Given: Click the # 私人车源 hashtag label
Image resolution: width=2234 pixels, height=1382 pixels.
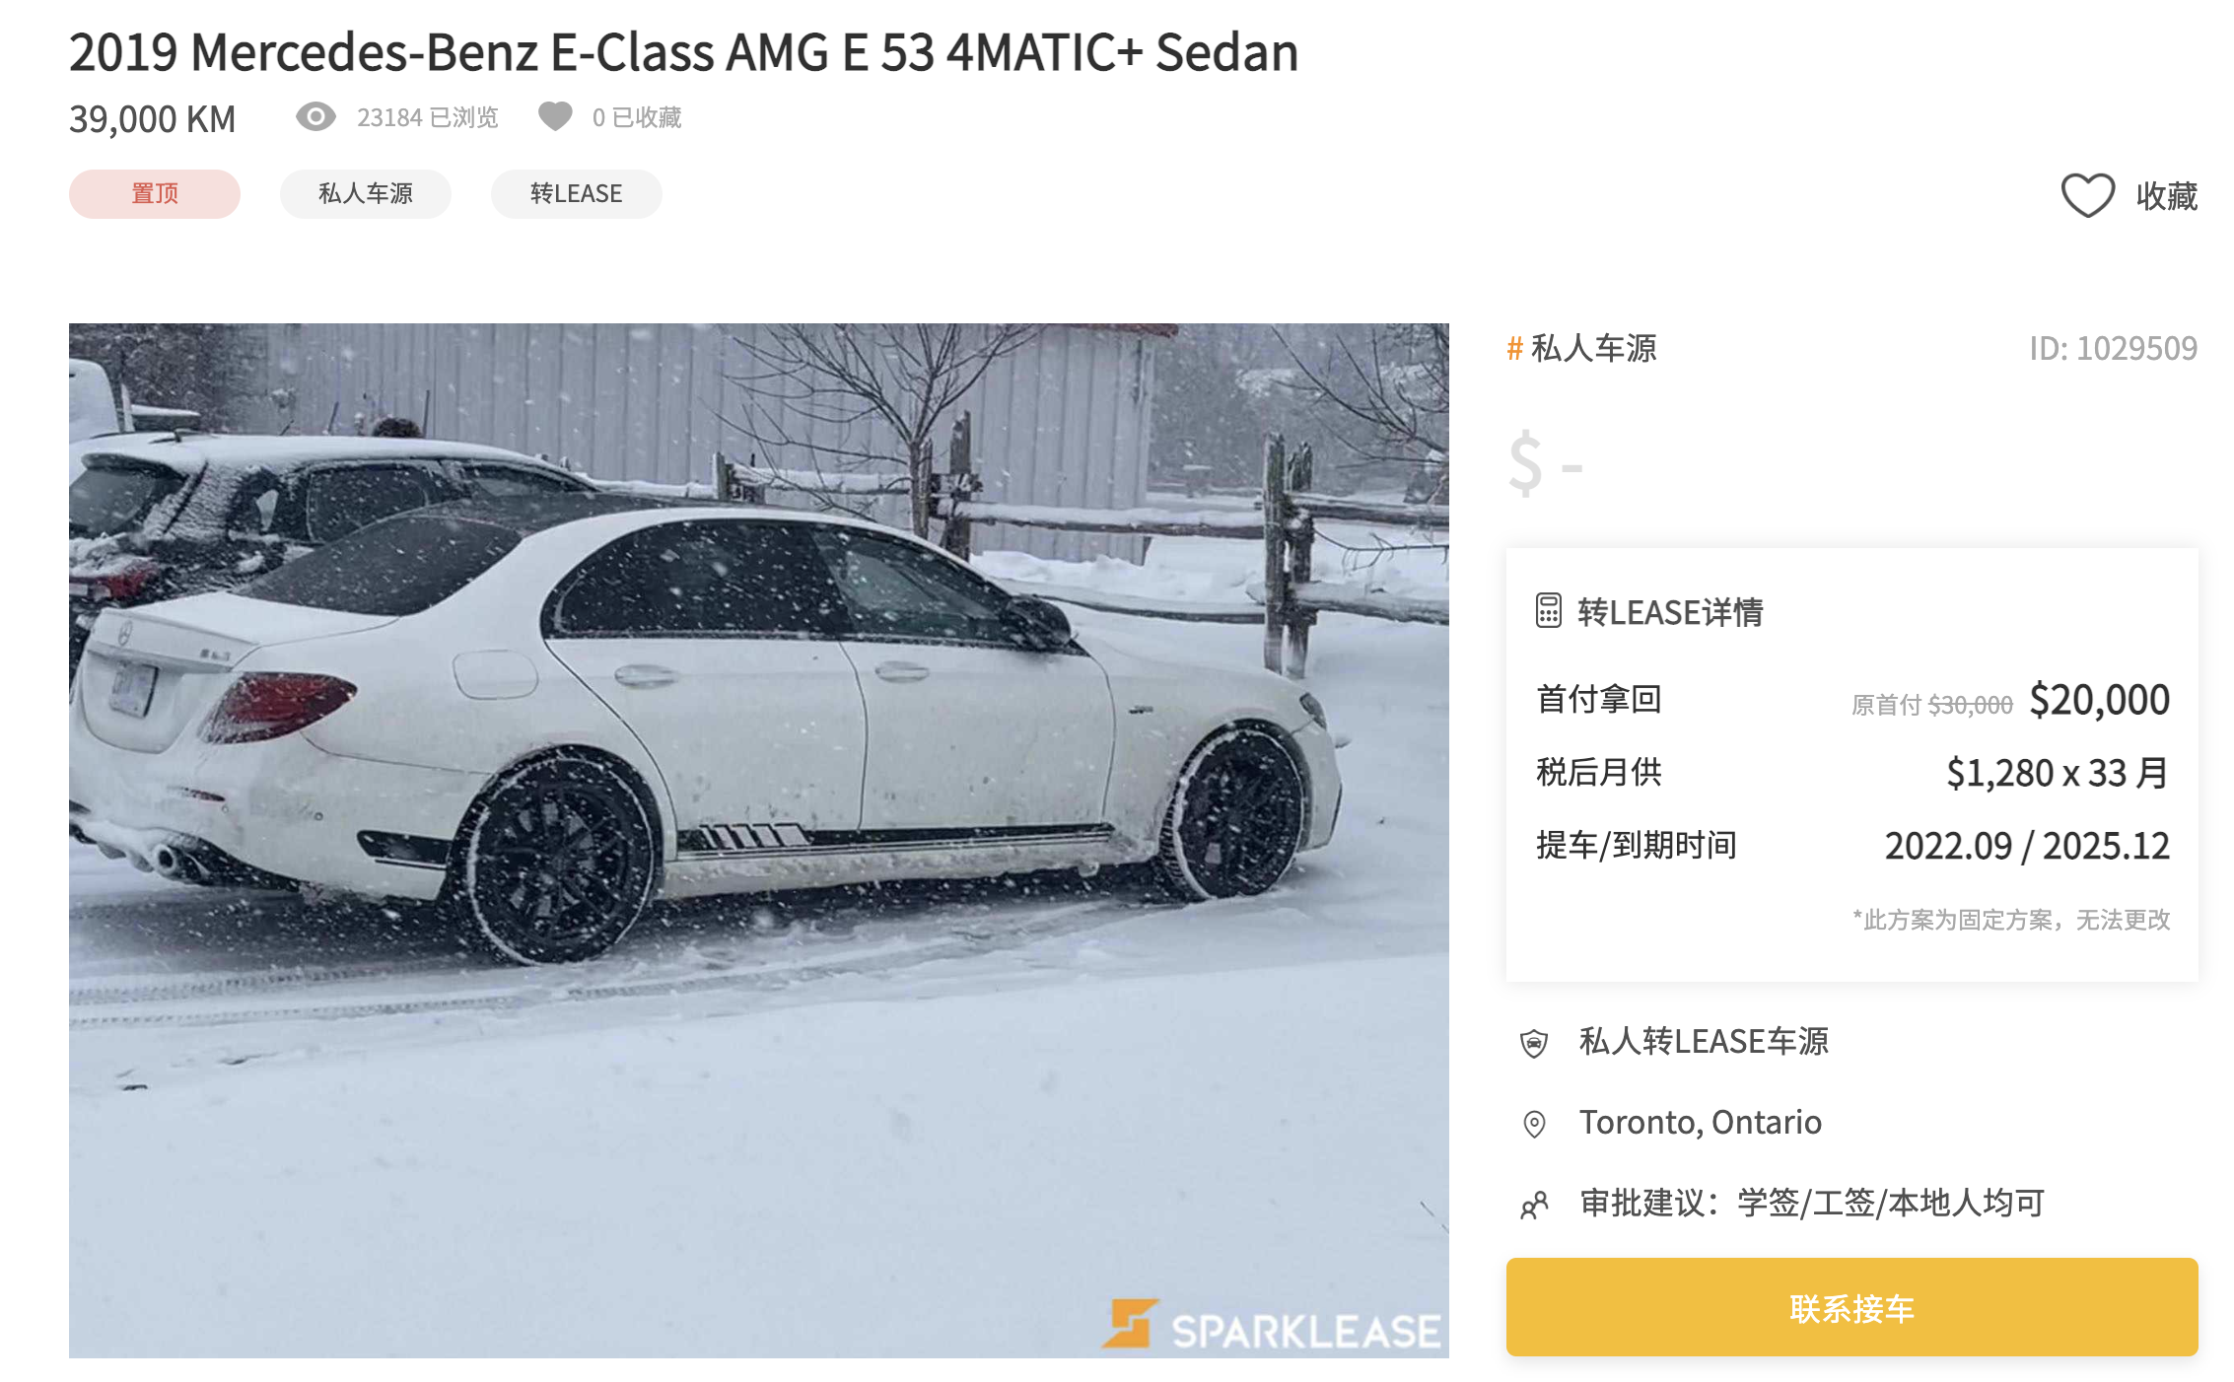Looking at the screenshot, I should [1581, 348].
